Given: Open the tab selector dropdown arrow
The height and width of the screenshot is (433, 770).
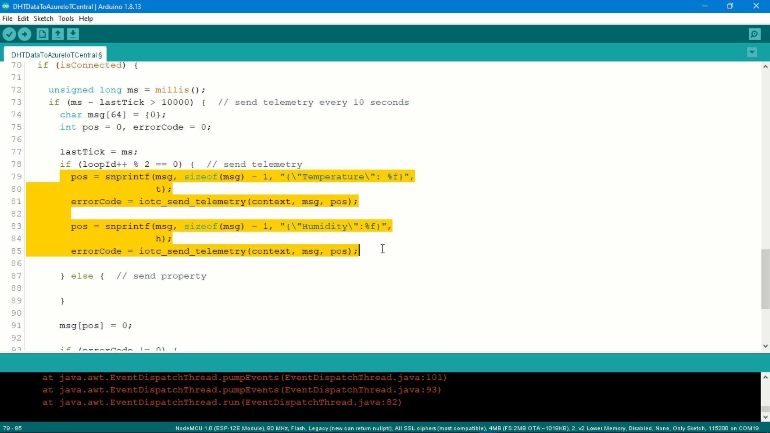Looking at the screenshot, I should 752,52.
